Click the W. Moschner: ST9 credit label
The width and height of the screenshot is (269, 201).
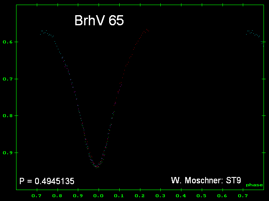click(206, 181)
